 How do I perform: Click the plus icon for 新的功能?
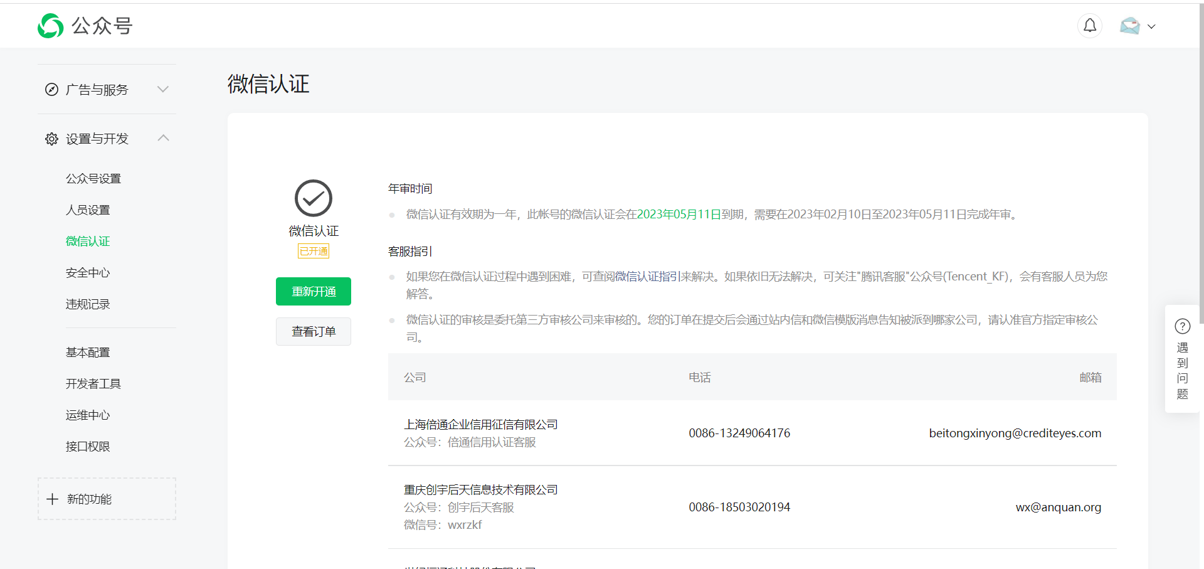pos(53,499)
